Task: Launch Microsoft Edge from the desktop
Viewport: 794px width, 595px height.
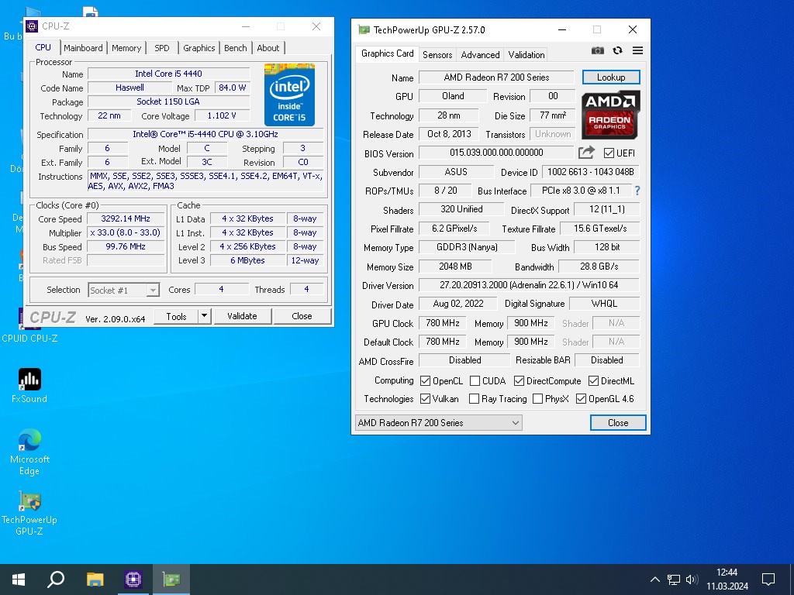Action: (29, 452)
